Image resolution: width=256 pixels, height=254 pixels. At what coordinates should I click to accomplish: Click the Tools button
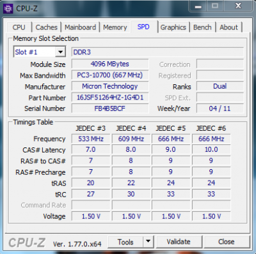[x=125, y=242]
